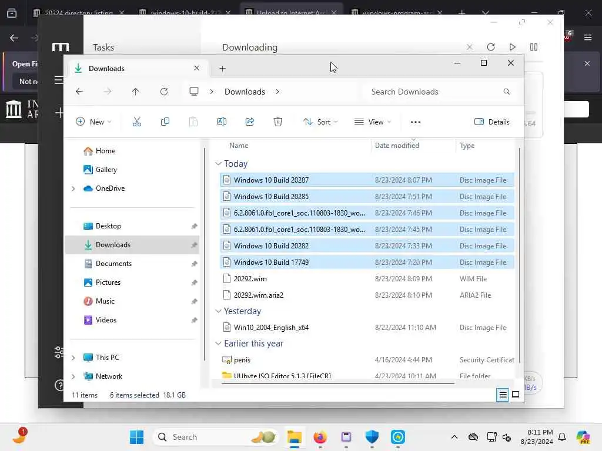Open browser hamburger menu
The height and width of the screenshot is (451, 602).
pyautogui.click(x=588, y=38)
